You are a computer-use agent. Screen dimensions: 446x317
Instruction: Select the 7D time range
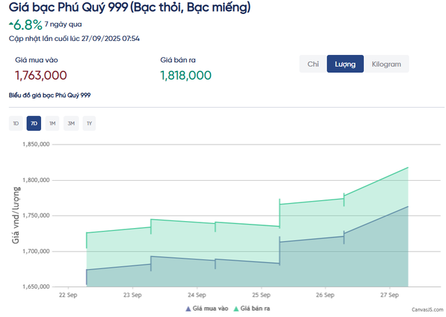(33, 124)
